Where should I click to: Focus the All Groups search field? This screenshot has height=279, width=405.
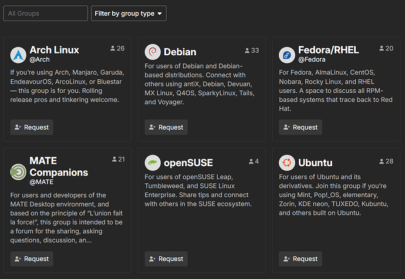pyautogui.click(x=45, y=14)
